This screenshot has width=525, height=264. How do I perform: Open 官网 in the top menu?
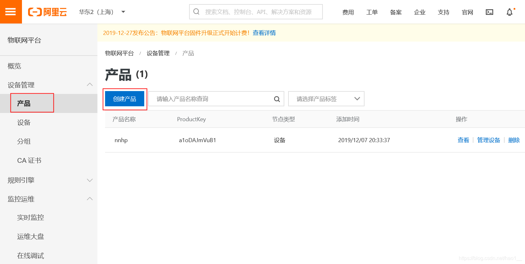coord(467,12)
